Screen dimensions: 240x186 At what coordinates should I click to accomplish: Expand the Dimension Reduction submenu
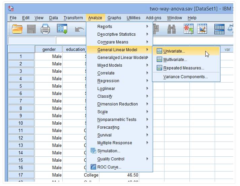[x=120, y=104]
